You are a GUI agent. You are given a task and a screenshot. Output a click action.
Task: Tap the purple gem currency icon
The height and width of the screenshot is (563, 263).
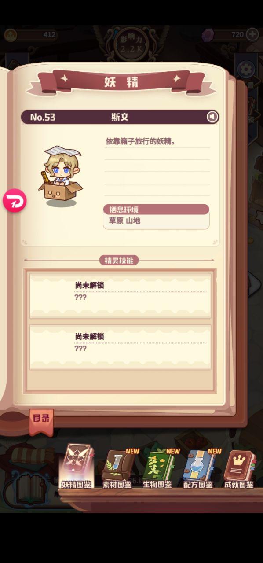click(208, 35)
